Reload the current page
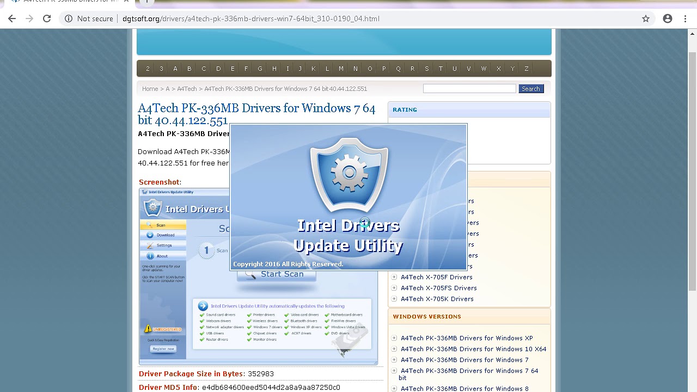The image size is (697, 392). coord(47,19)
